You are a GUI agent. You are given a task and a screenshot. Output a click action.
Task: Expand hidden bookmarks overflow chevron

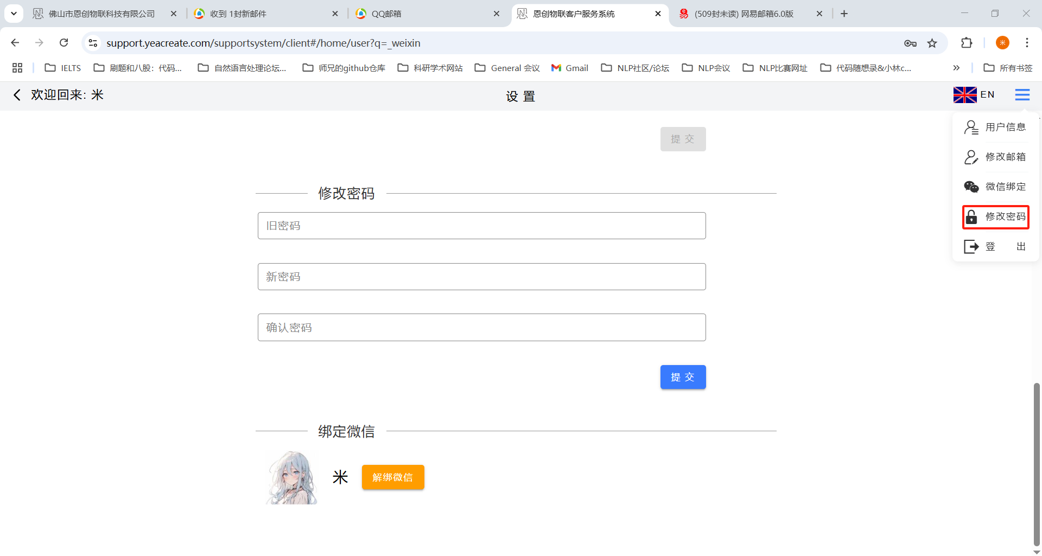click(956, 68)
